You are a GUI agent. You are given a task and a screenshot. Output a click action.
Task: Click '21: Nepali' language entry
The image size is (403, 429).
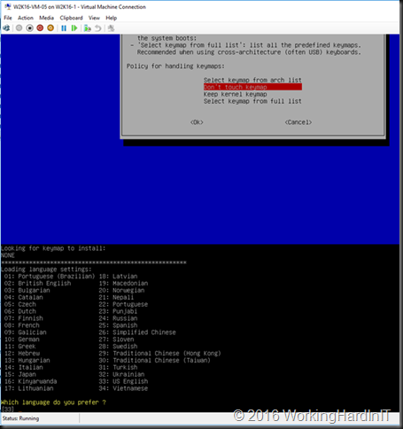click(x=116, y=297)
